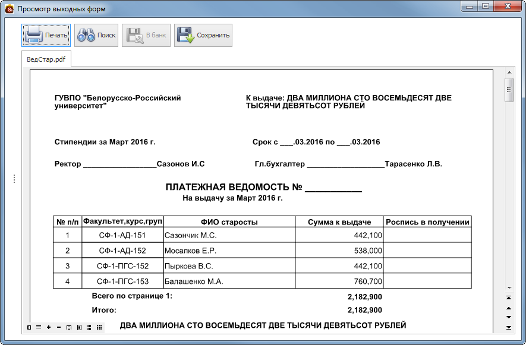This screenshot has height=345, width=526.
Task: Click the scrollbar up arrow
Action: point(509,72)
